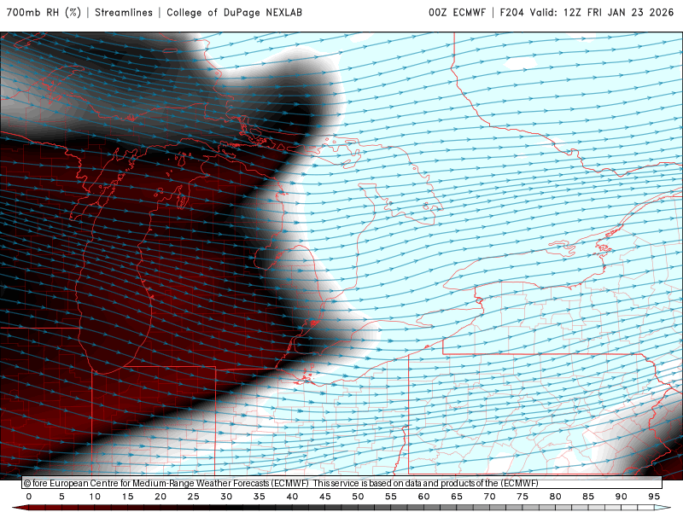The image size is (683, 512).
Task: Select the "40" colorbar scale label
Action: point(292,497)
